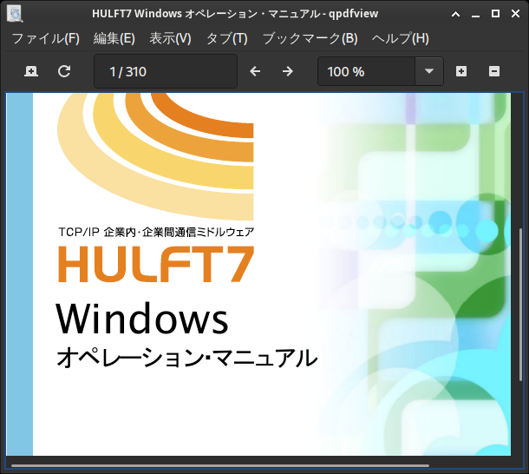529x474 pixels.
Task: Open the タブ(T) menu
Action: (226, 38)
